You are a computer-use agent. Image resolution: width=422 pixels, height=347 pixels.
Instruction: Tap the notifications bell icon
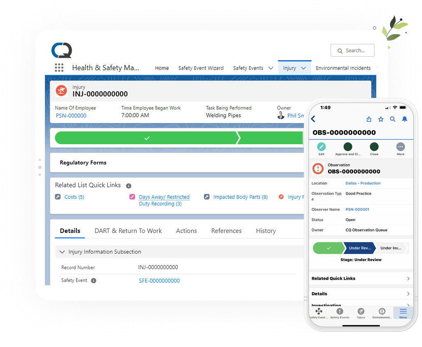tap(405, 119)
